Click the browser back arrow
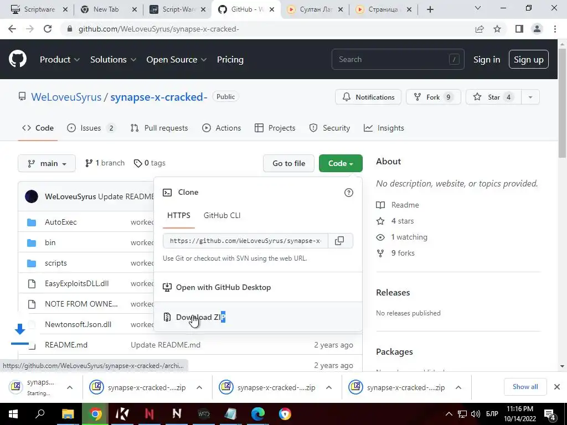 pyautogui.click(x=12, y=29)
